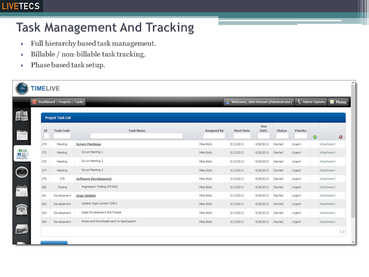This screenshot has width=369, height=277.
Task: Click the Task Name filter field
Action: click(x=137, y=135)
